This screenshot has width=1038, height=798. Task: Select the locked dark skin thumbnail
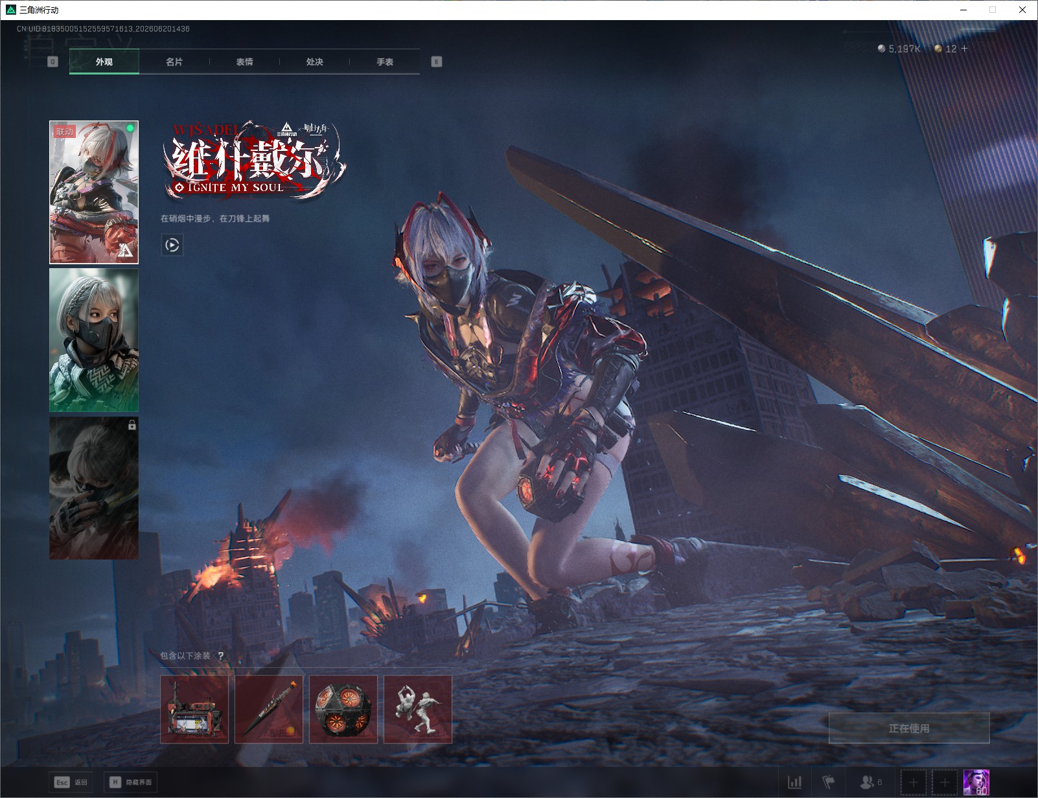pyautogui.click(x=94, y=488)
